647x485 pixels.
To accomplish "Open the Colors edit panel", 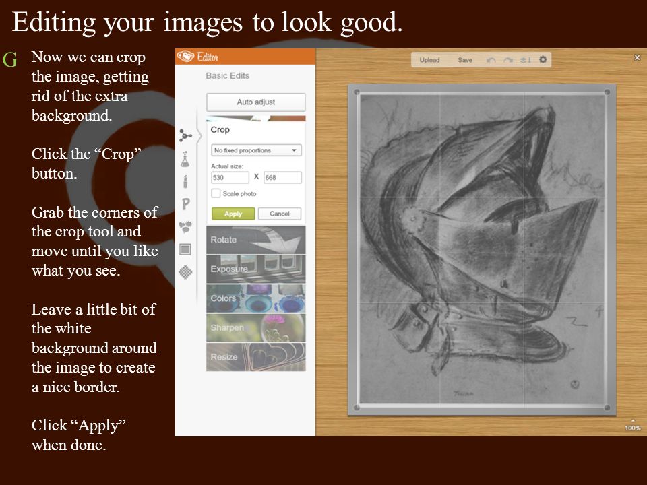I will [x=256, y=298].
